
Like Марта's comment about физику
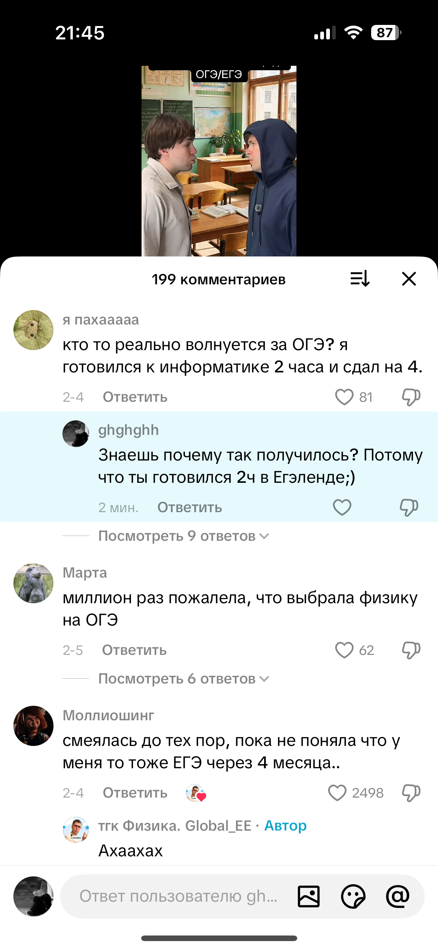tap(344, 650)
